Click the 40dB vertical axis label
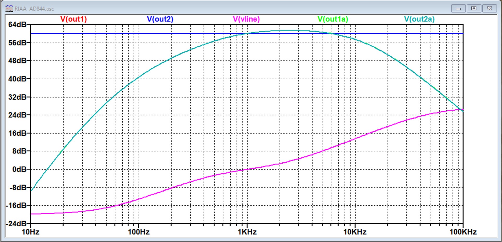 tap(17, 79)
